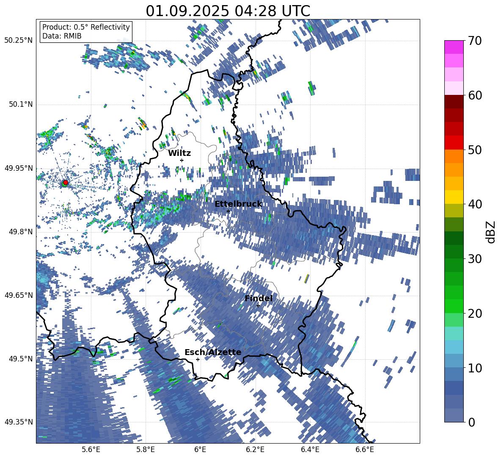Viewport: 501px width, 458px height.
Task: Click the Findel cross marker
Action: tap(258, 305)
